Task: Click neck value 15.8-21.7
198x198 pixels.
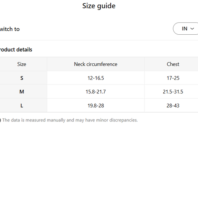Action: [96, 92]
